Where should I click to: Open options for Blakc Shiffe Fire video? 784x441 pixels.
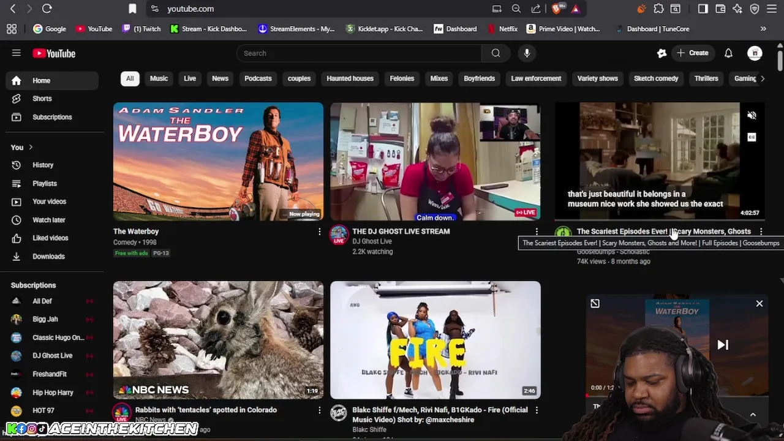click(x=537, y=410)
